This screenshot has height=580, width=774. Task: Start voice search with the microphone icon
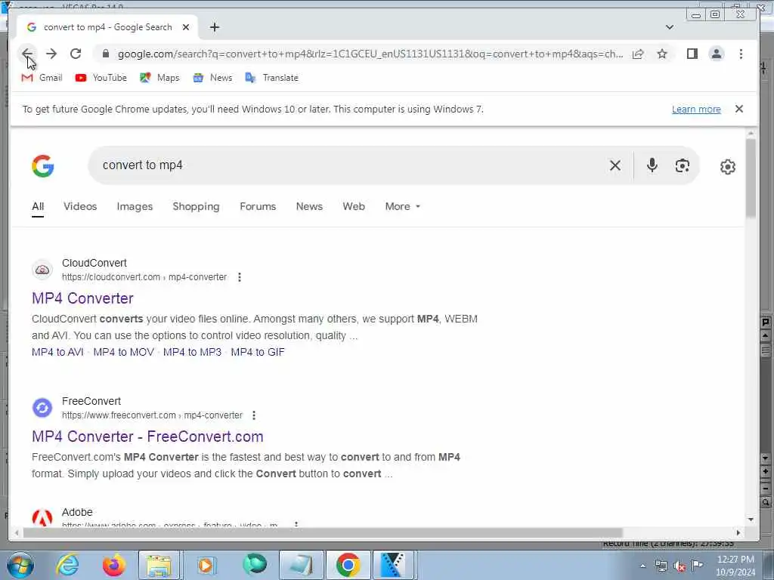(652, 165)
